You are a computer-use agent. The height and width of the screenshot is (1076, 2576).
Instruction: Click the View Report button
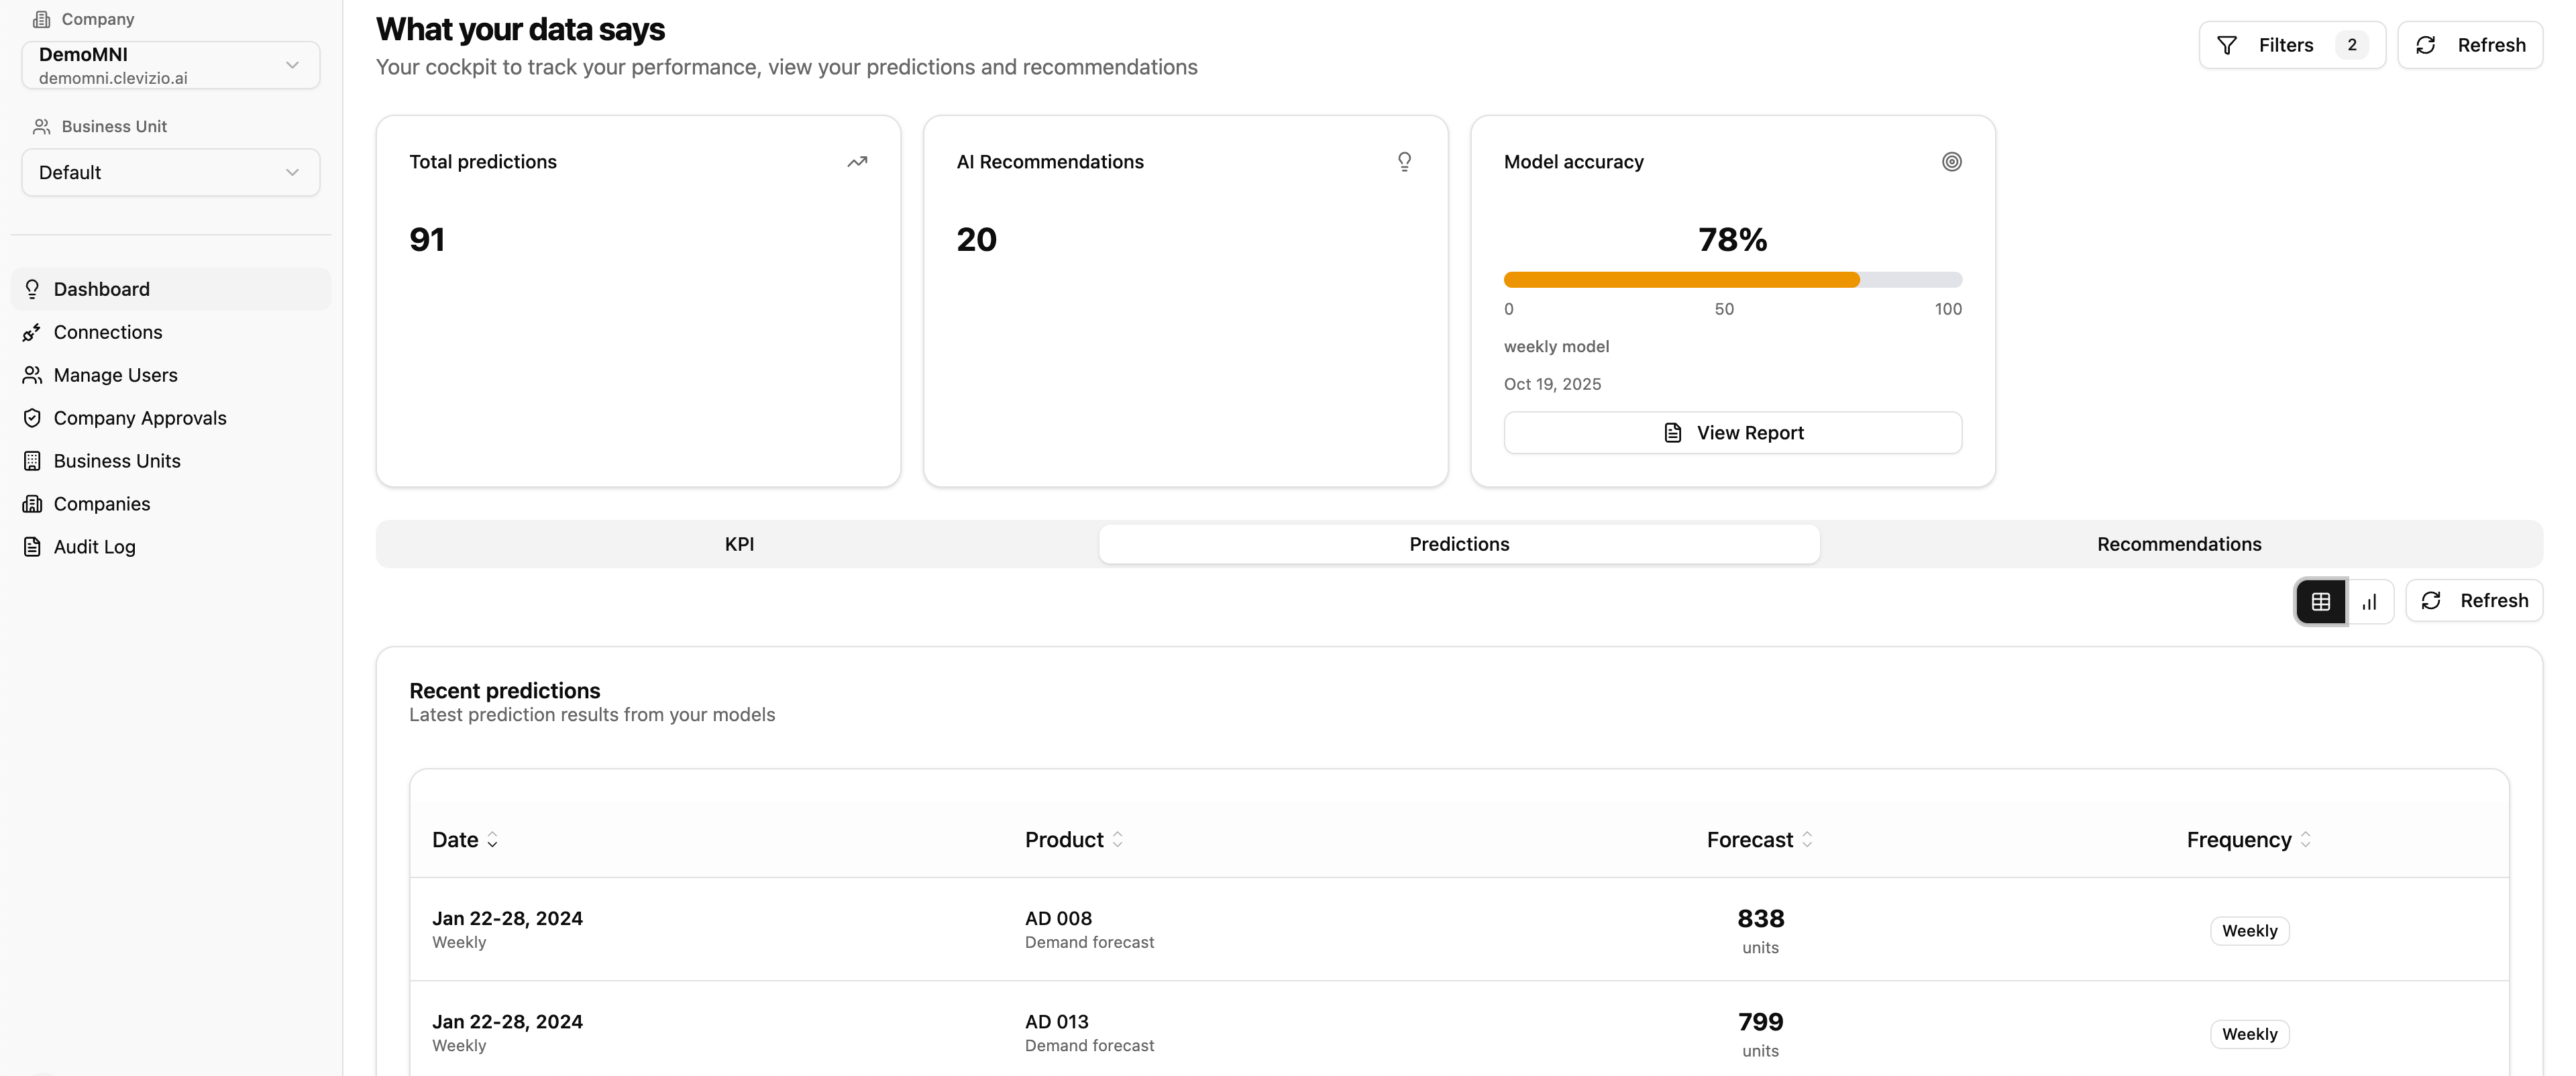click(x=1732, y=433)
